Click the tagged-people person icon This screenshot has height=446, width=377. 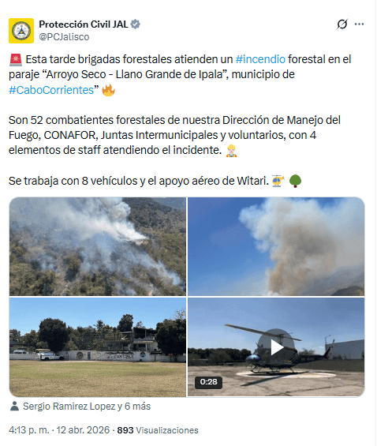tap(14, 407)
